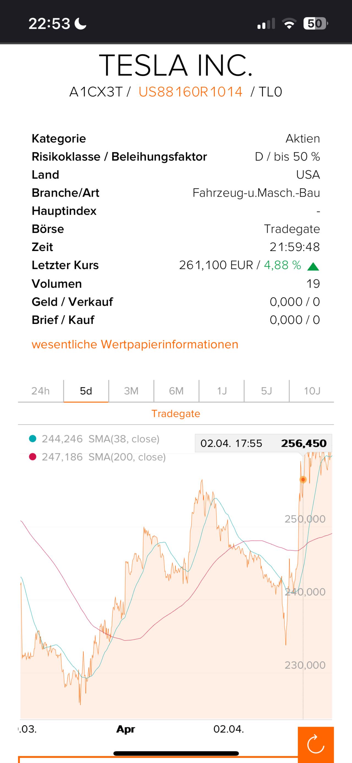The width and height of the screenshot is (352, 763).
Task: Switch chart to the 3M tab
Action: (x=131, y=391)
